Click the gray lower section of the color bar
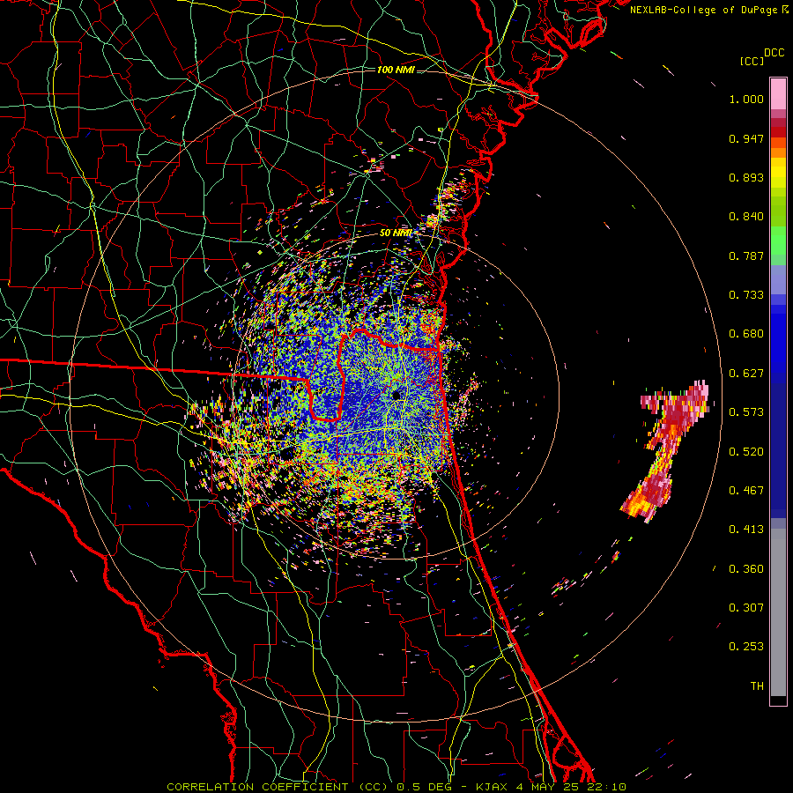Image resolution: width=793 pixels, height=793 pixels. point(778,612)
